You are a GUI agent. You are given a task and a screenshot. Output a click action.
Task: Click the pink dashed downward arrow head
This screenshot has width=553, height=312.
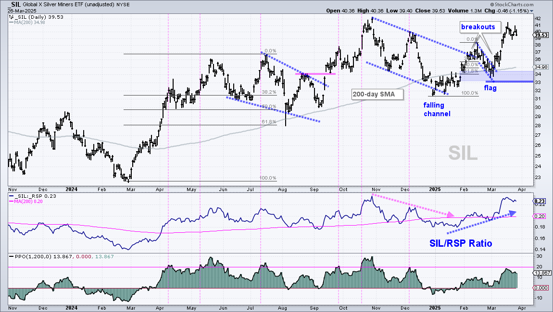click(451, 214)
